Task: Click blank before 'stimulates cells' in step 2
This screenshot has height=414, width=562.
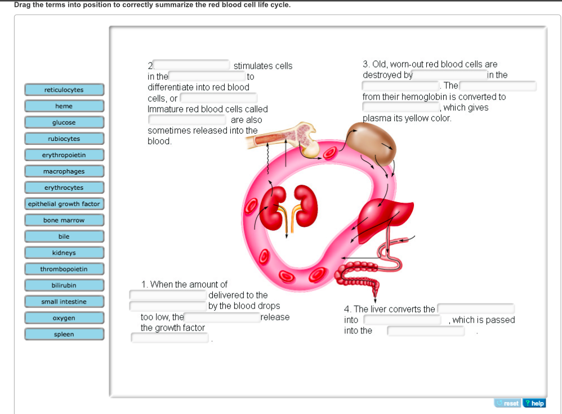Action: pyautogui.click(x=191, y=65)
